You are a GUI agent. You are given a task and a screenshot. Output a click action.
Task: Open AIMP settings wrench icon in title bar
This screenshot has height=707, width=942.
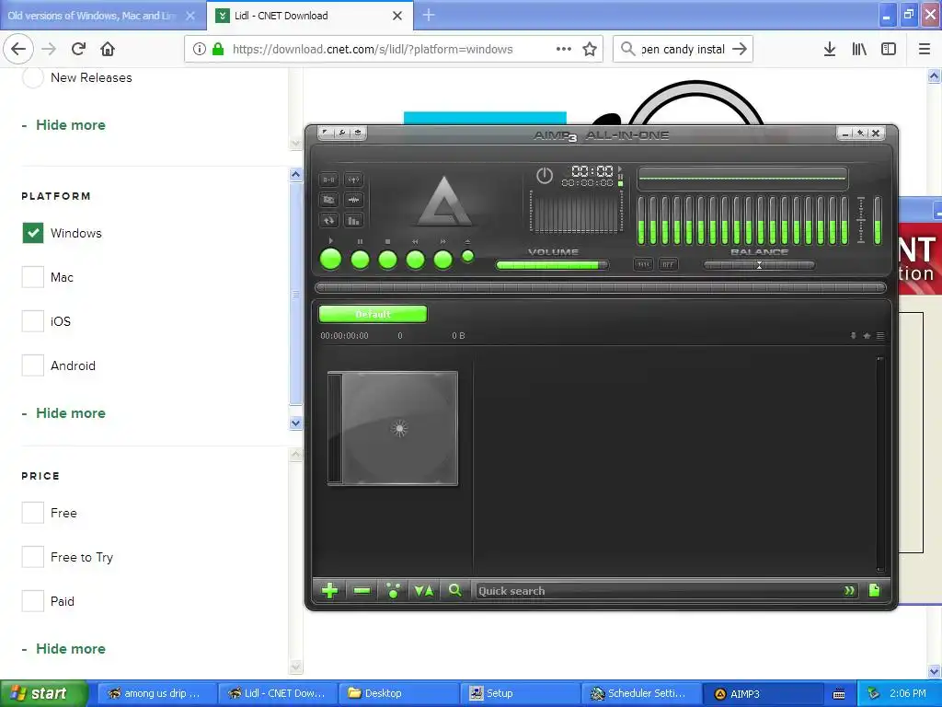(342, 133)
